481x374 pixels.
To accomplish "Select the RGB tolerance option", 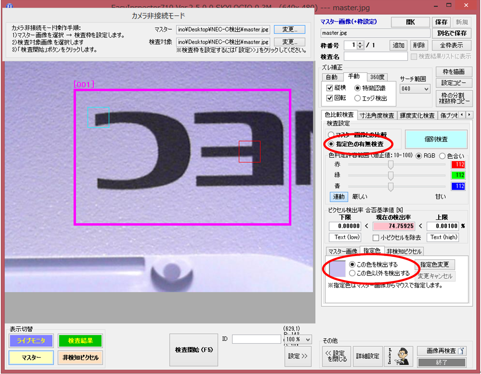I will pyautogui.click(x=418, y=156).
